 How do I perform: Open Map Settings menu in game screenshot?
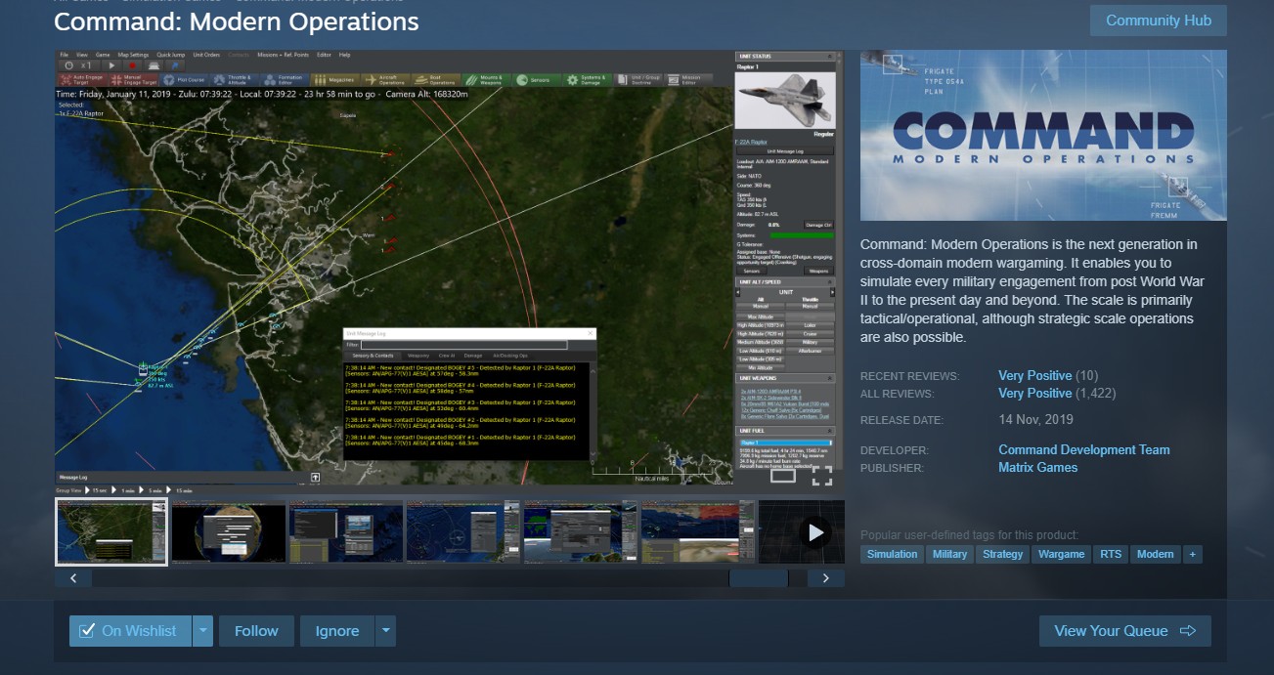point(134,54)
